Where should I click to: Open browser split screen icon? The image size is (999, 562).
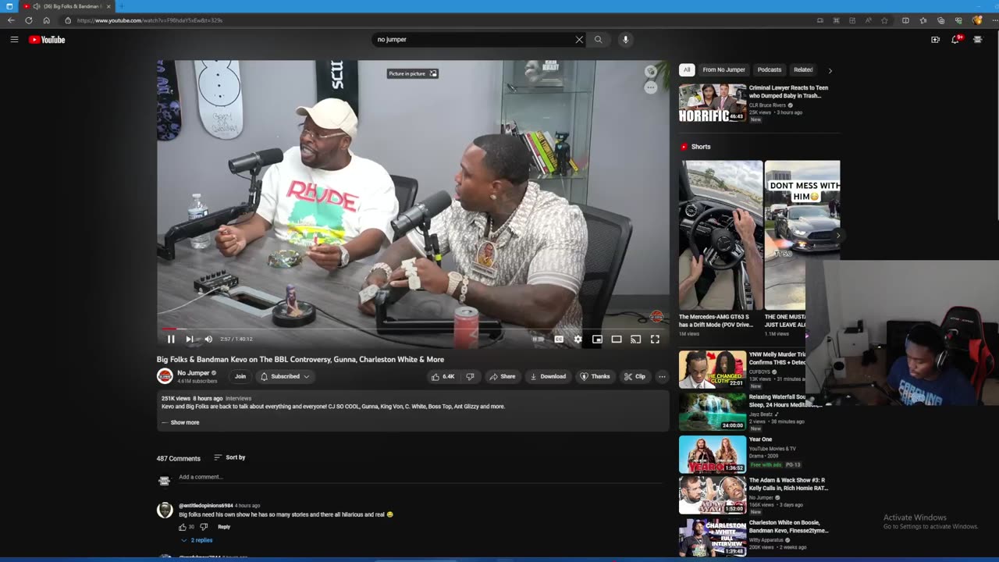coord(905,20)
